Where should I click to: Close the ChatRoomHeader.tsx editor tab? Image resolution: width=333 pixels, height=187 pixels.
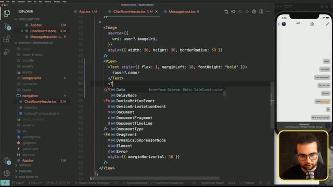pos(157,11)
